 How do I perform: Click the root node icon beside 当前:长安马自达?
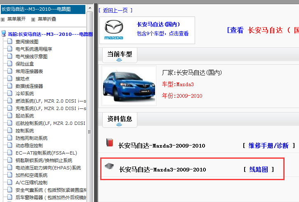point(3,33)
